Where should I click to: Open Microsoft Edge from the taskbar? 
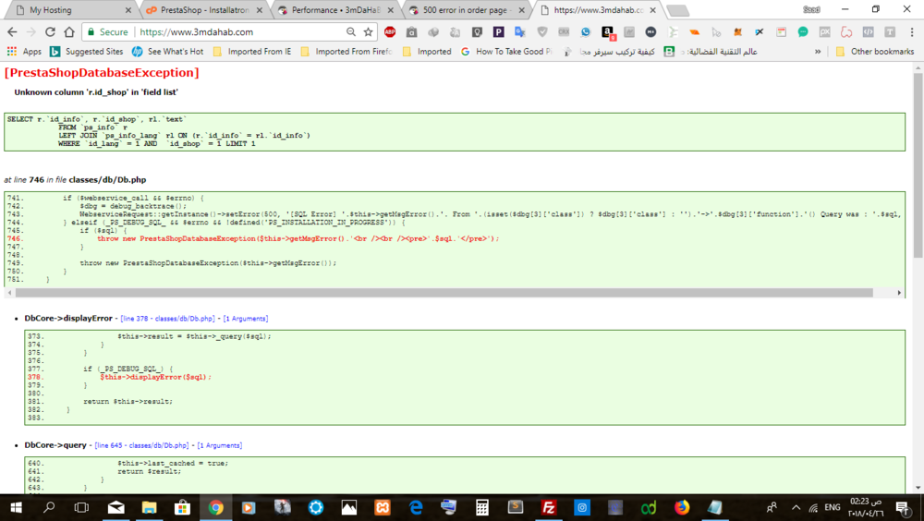tap(416, 507)
